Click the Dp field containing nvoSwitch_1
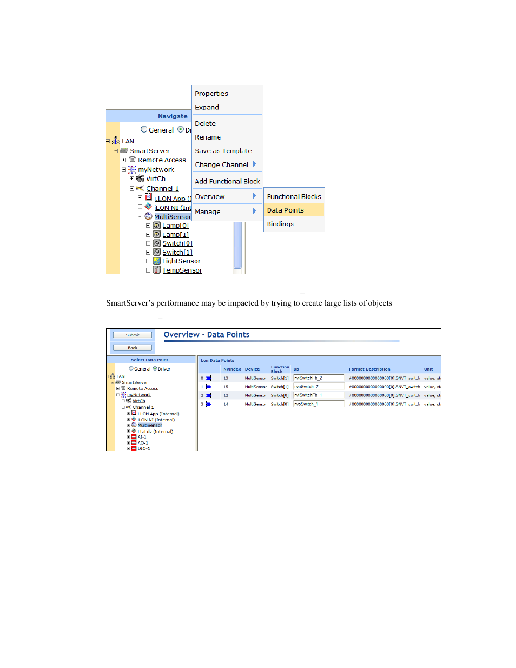 [x=319, y=404]
